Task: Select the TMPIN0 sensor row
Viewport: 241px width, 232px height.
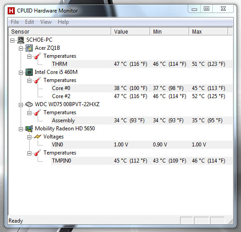Action: click(142, 161)
